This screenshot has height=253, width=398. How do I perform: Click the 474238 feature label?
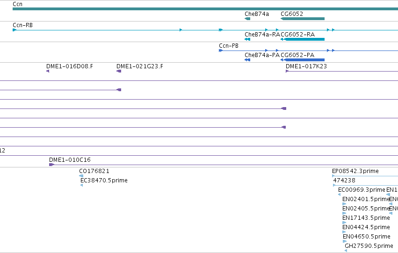pos(344,181)
